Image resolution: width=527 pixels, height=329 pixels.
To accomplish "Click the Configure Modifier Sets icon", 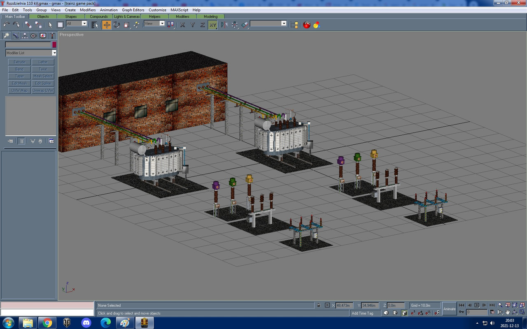I will click(x=51, y=141).
